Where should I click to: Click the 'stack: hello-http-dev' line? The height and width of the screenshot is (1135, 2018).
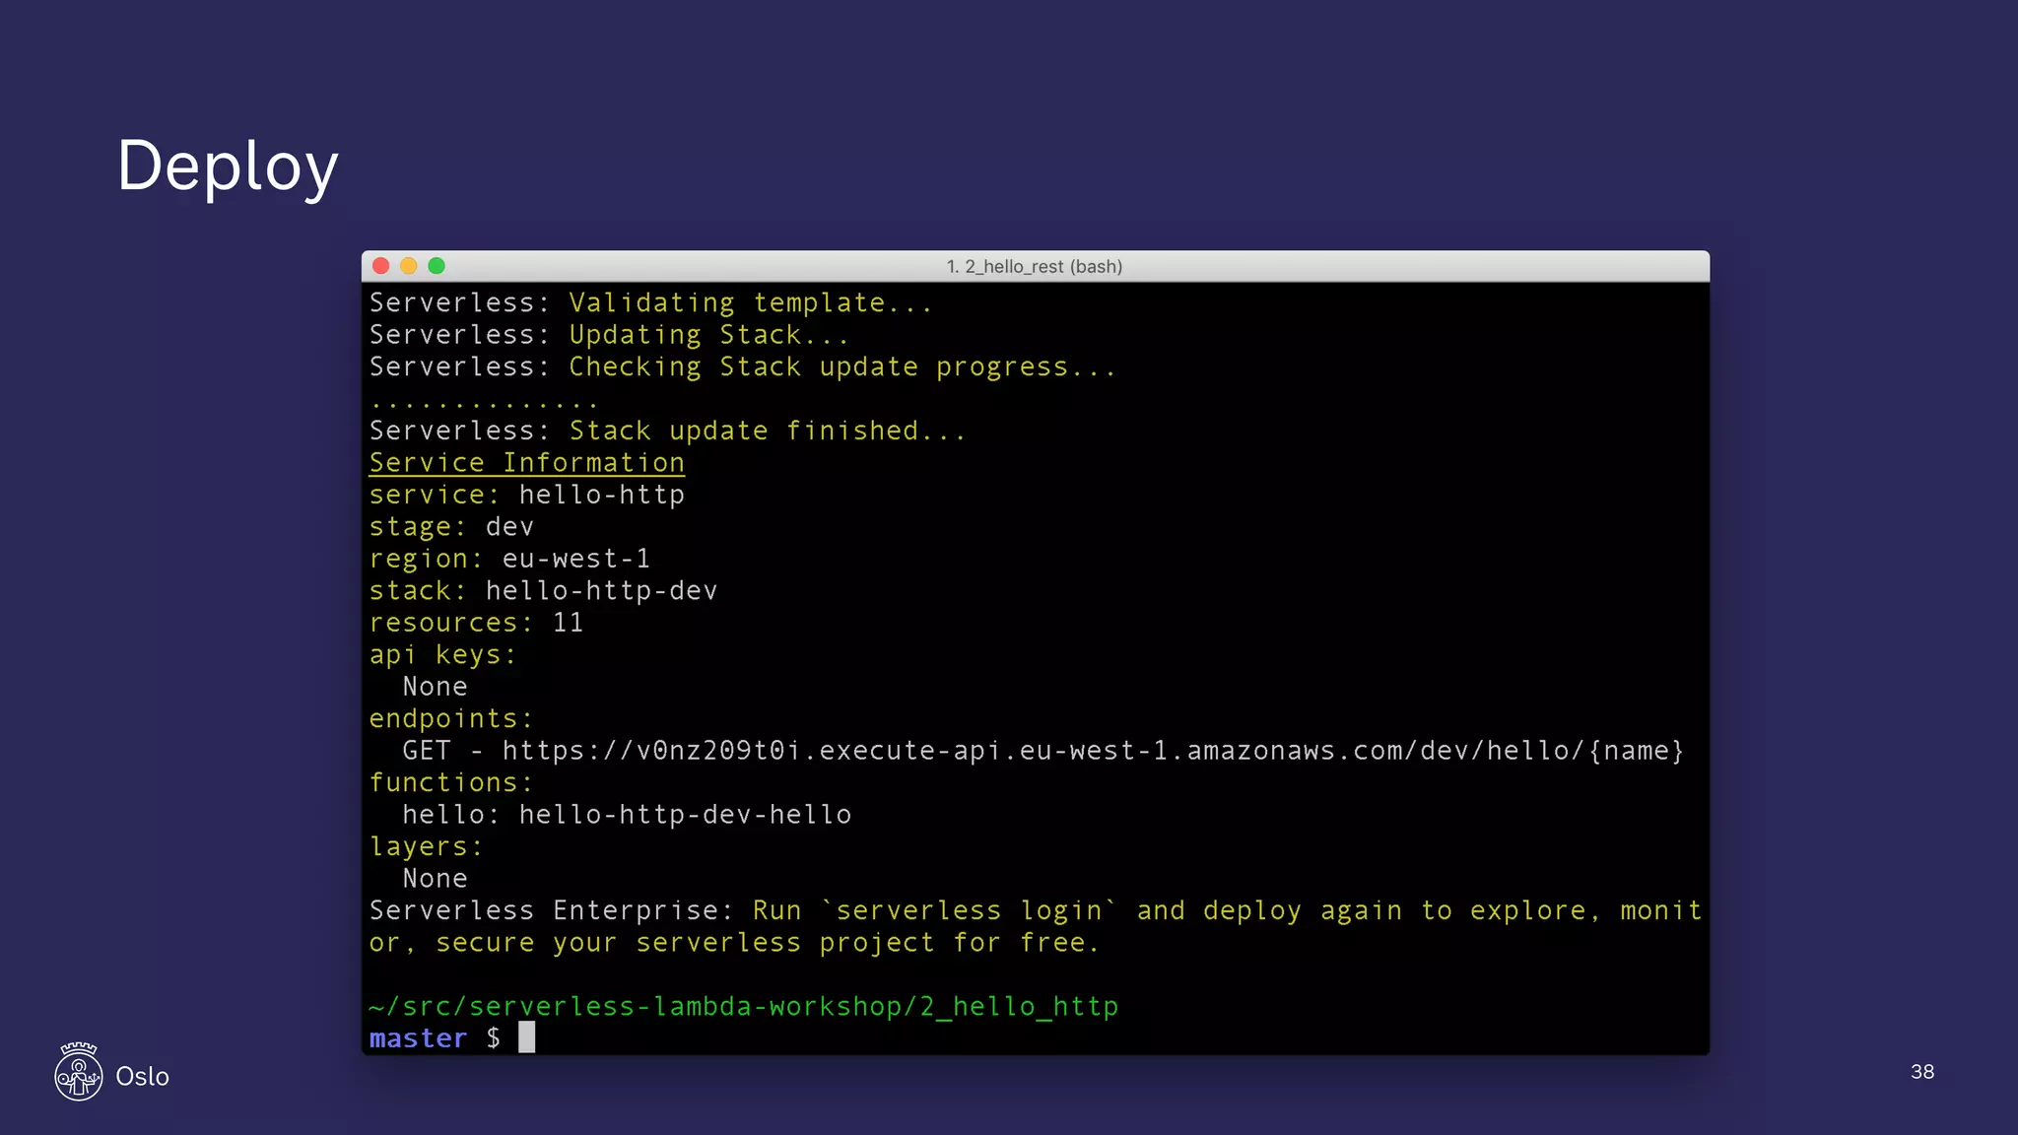[543, 591]
